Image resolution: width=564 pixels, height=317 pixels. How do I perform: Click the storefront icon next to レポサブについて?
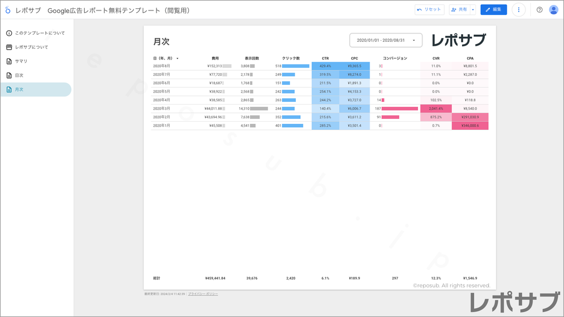[8, 47]
